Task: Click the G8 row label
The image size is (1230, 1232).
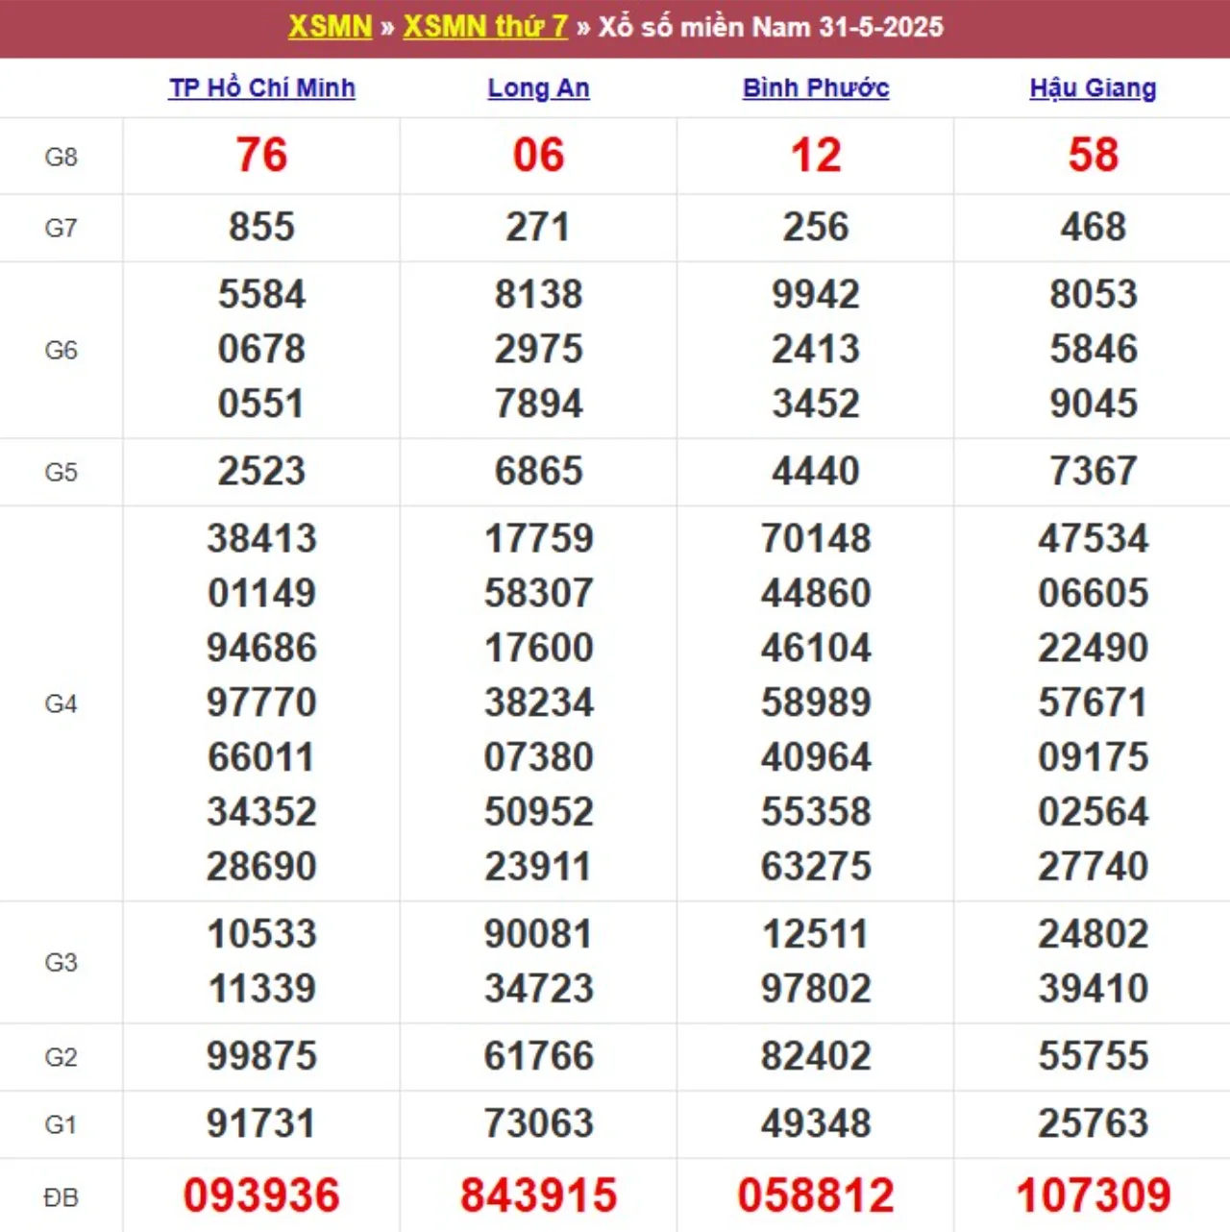Action: click(61, 157)
